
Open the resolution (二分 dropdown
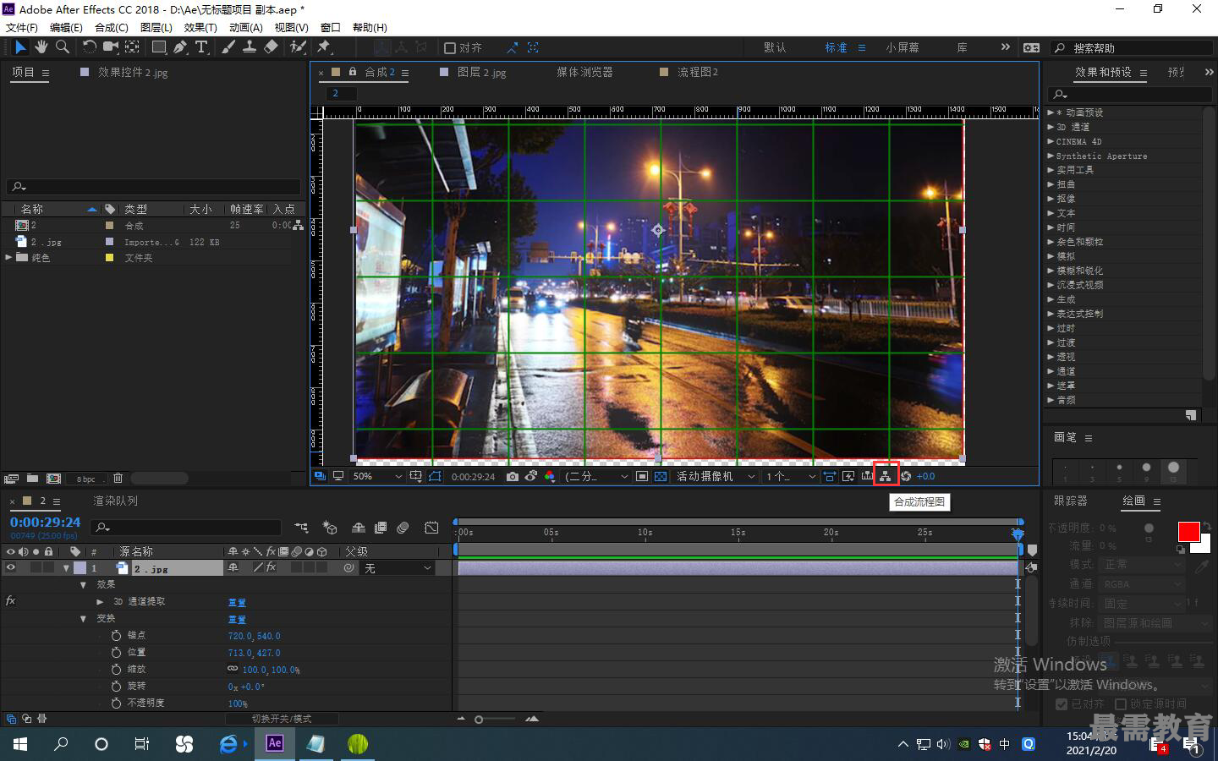click(x=597, y=476)
